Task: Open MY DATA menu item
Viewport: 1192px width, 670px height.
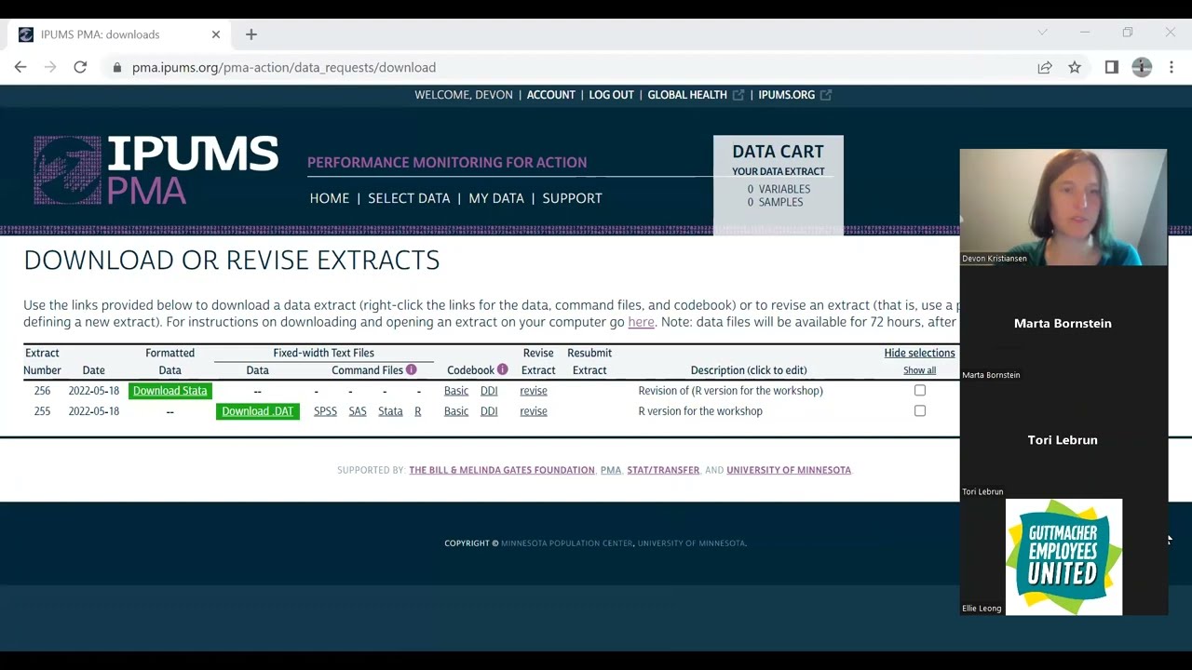Action: tap(496, 198)
